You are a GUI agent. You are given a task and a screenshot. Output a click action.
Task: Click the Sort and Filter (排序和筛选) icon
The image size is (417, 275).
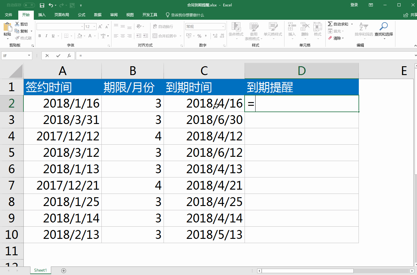364,26
